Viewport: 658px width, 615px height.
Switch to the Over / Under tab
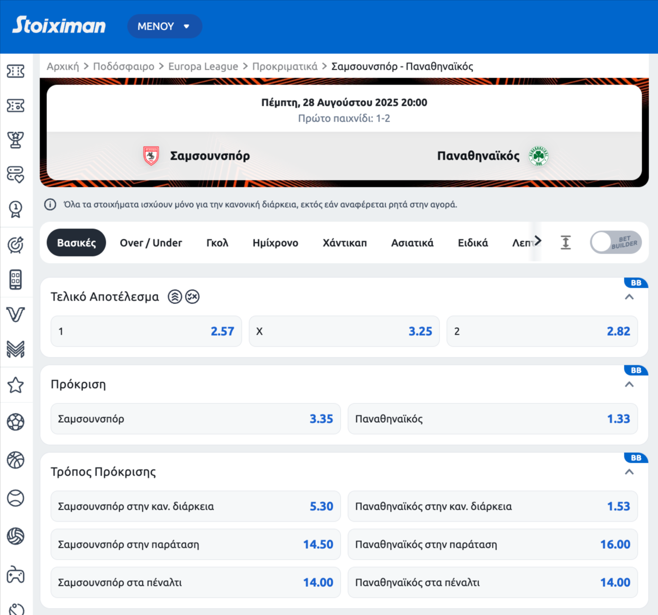151,243
